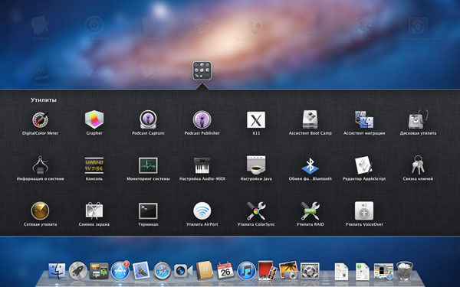The height and width of the screenshot is (287, 460).
Task: Launch FaceTime from the Dock
Action: [183, 271]
